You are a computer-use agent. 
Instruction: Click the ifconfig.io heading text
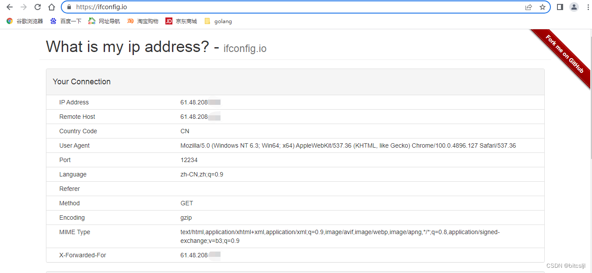pos(245,48)
